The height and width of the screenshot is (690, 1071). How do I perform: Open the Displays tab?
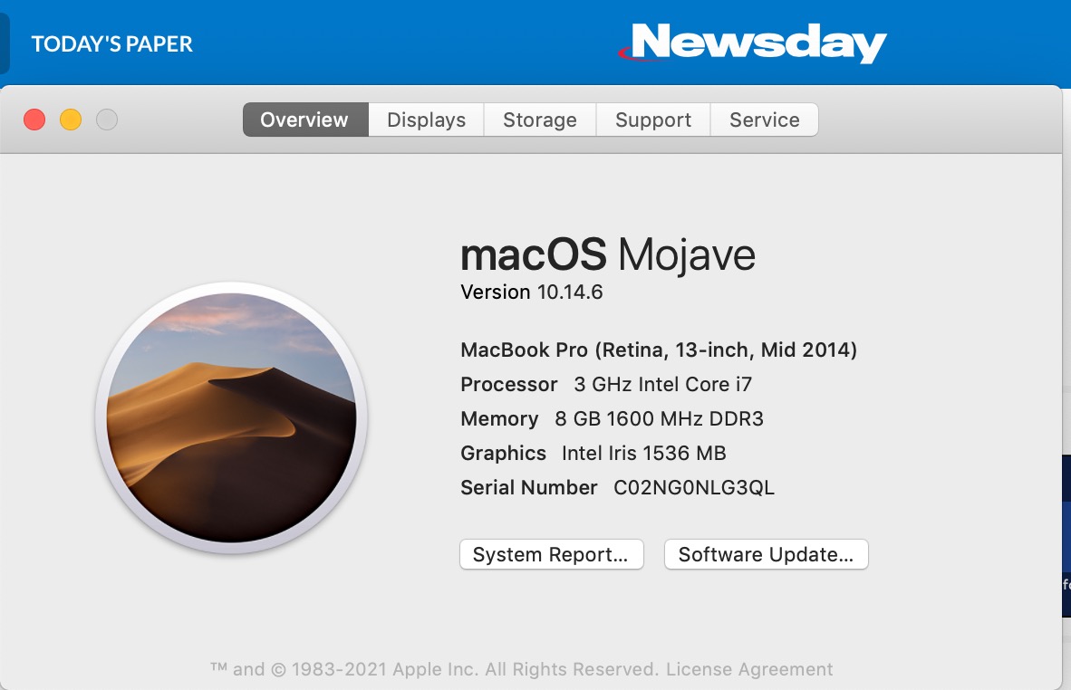[x=426, y=120]
